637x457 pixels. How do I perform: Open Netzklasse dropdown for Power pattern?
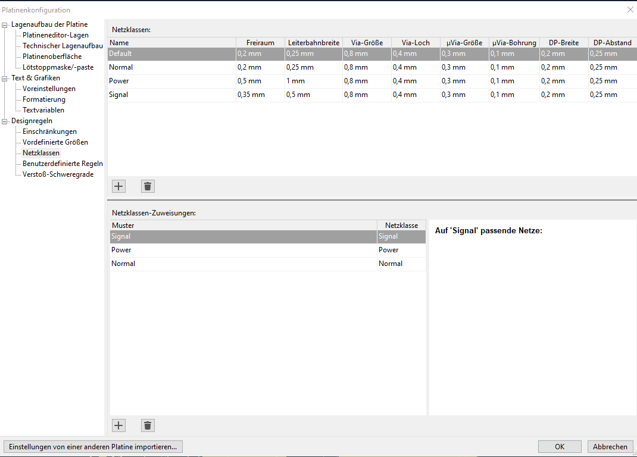coord(401,251)
